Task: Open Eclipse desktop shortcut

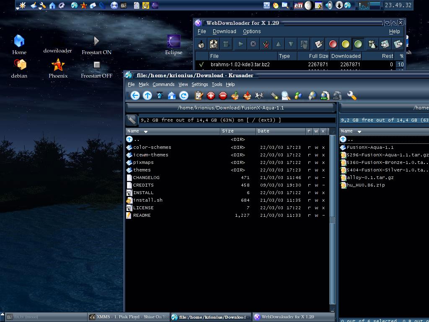Action: [173, 44]
